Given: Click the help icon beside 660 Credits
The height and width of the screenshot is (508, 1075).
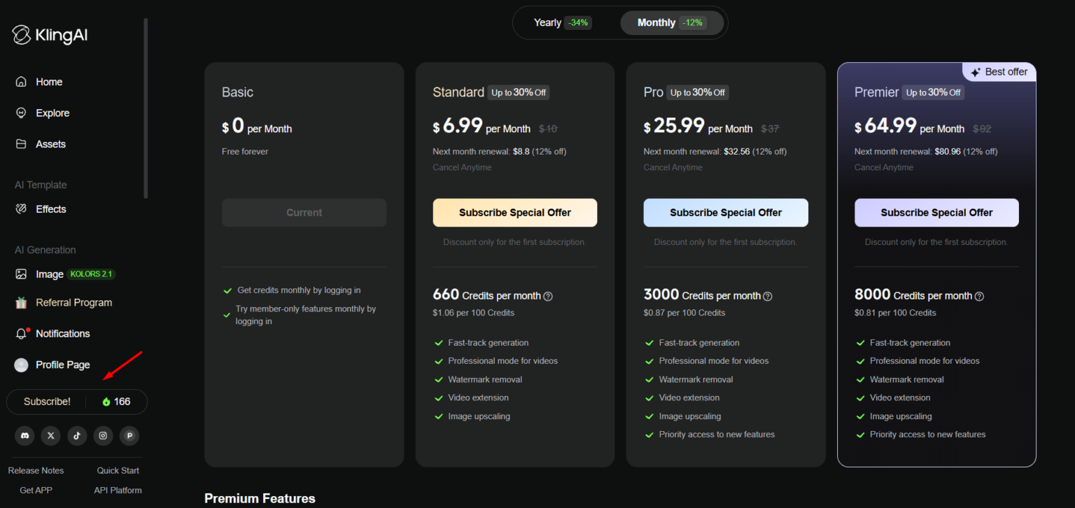Looking at the screenshot, I should pyautogui.click(x=548, y=296).
